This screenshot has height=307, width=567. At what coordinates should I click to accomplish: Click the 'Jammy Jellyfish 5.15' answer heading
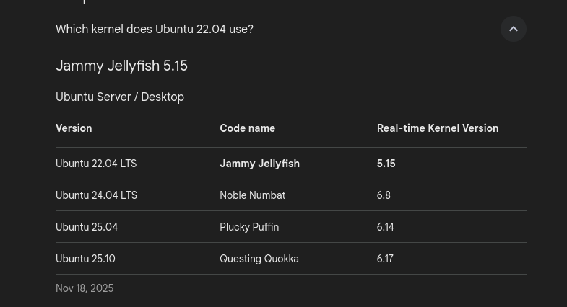pos(121,66)
